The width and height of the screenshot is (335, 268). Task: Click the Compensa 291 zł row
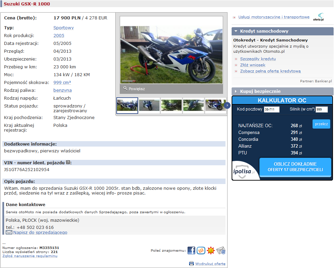pos(270,133)
